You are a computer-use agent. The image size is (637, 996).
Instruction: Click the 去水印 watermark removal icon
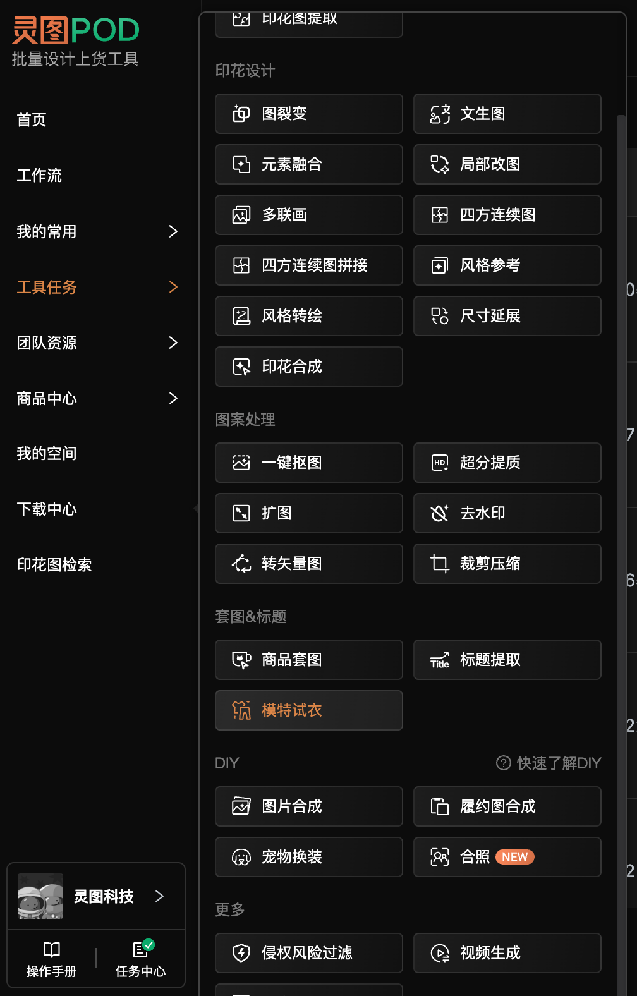440,513
